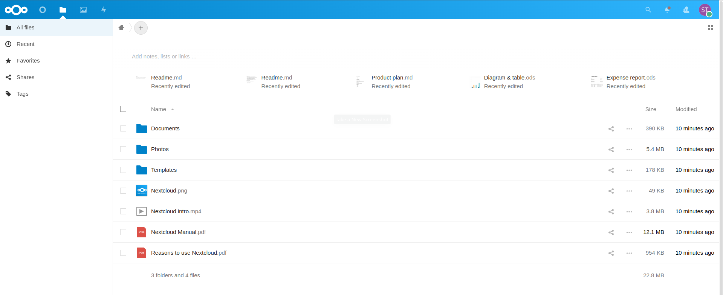Share the Nextcloud Manual.pdf file

point(611,232)
